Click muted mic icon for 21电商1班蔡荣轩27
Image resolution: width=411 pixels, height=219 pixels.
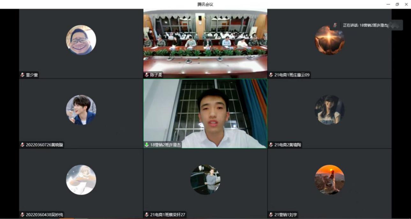pyautogui.click(x=147, y=215)
